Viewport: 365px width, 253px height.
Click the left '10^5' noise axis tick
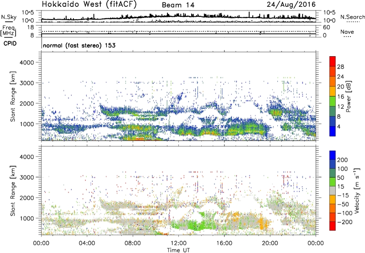click(x=28, y=13)
